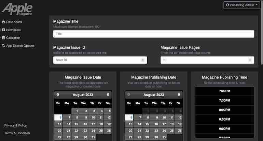The image size is (263, 141).
Task: Click the Magazine Title input field
Action: [x=154, y=34]
